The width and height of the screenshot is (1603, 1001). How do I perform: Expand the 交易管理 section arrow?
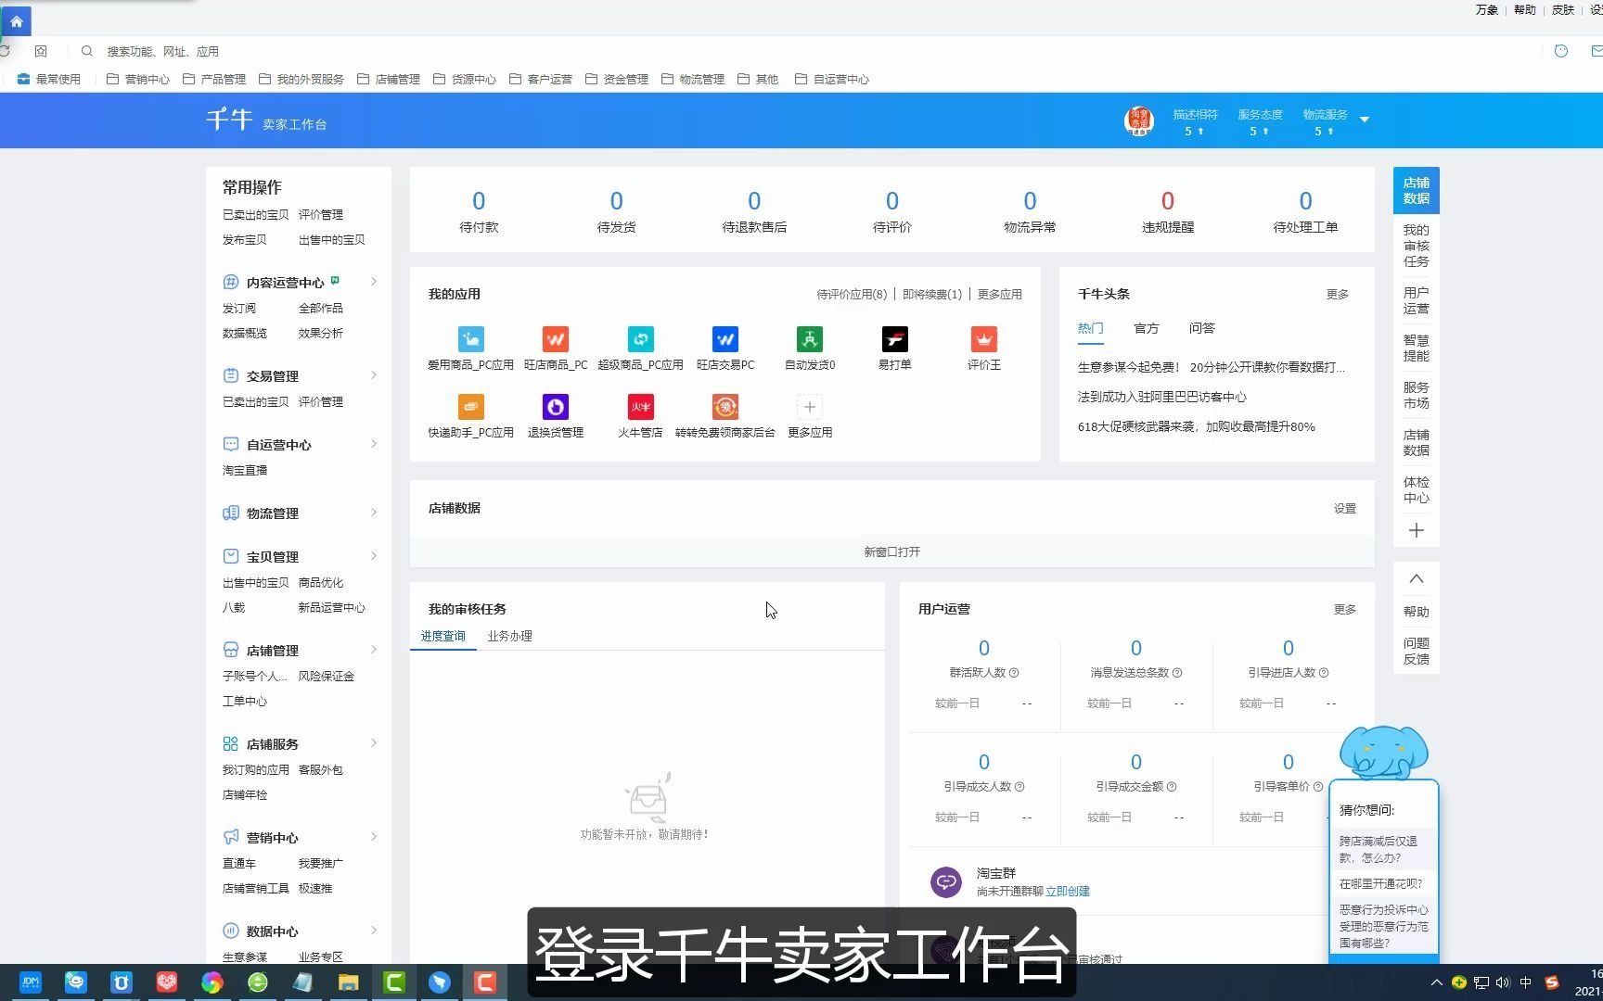tap(374, 375)
